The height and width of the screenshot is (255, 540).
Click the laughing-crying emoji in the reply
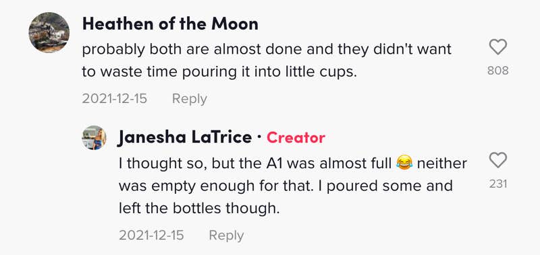[404, 161]
